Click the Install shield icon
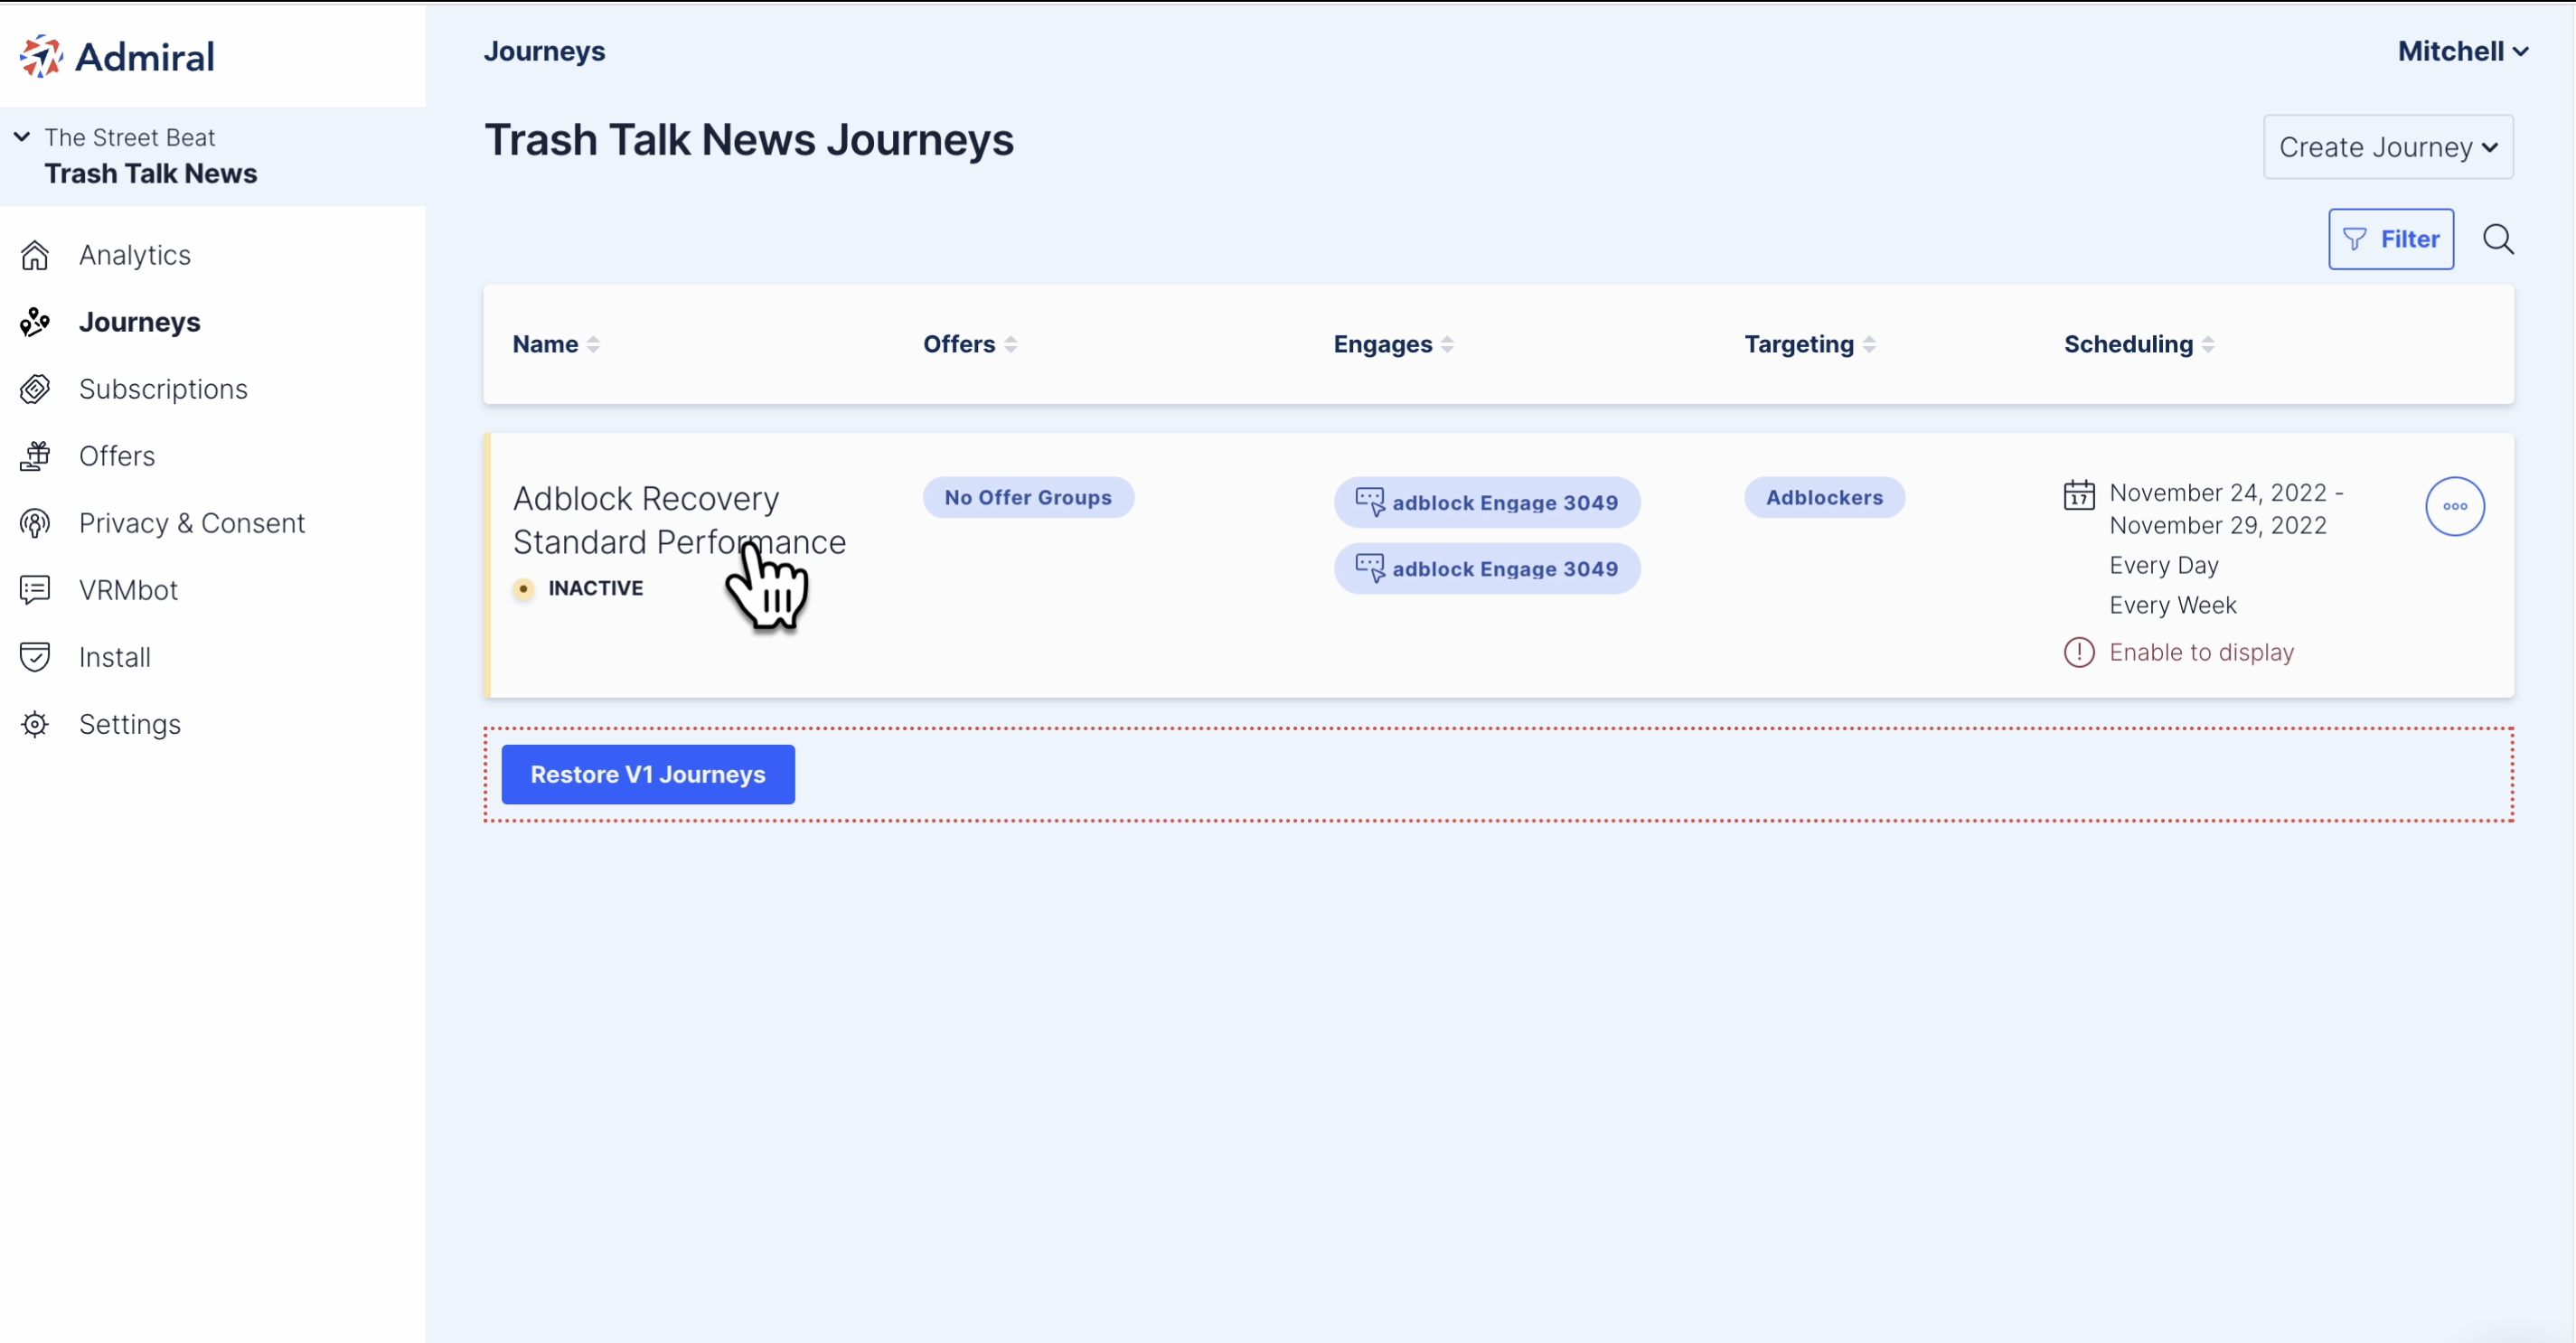This screenshot has width=2576, height=1343. coord(35,657)
